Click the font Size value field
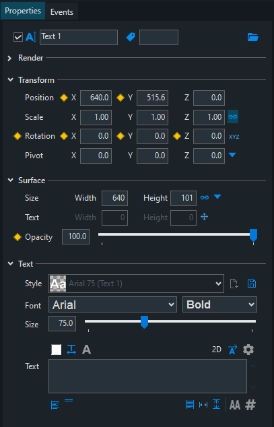This screenshot has width=274, height=427. pos(62,323)
